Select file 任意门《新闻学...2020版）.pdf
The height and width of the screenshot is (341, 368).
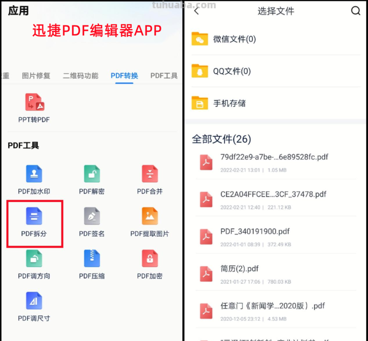(276, 312)
